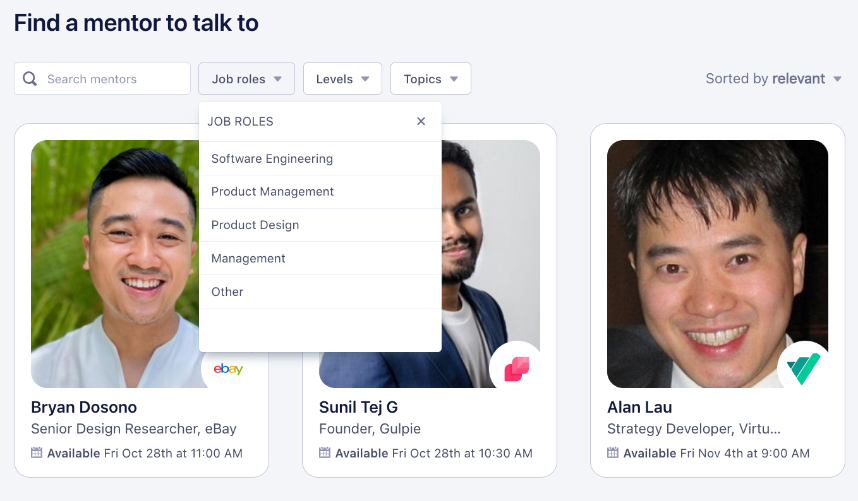Image resolution: width=858 pixels, height=501 pixels.
Task: Click the calendar icon next to Bryan's availability
Action: [x=37, y=453]
